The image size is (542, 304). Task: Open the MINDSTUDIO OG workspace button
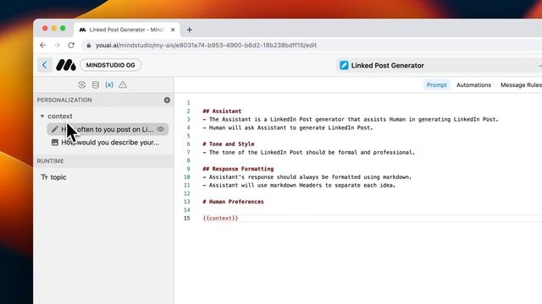(111, 65)
